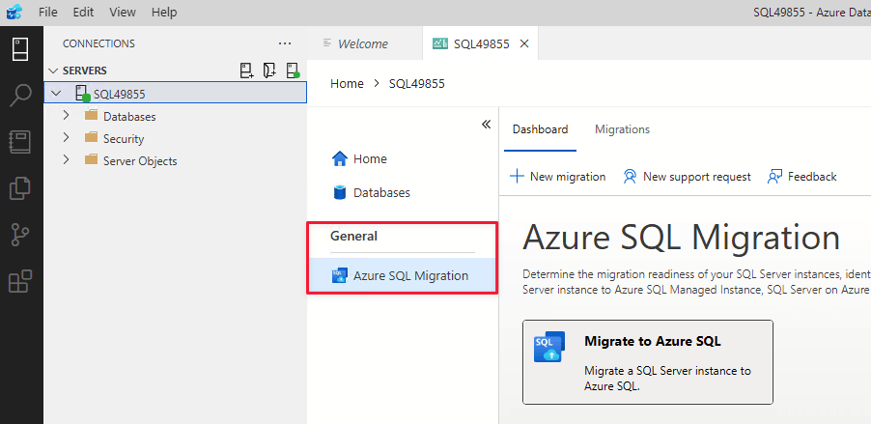
Task: Select the Dashboard tab
Action: (x=540, y=129)
